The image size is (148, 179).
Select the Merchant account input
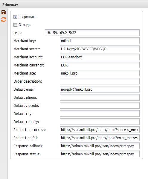point(100,57)
